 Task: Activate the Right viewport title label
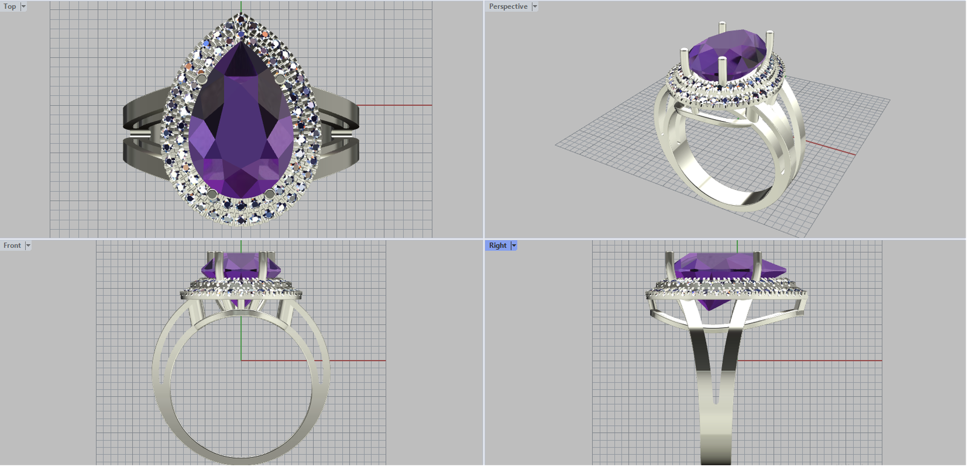click(498, 246)
